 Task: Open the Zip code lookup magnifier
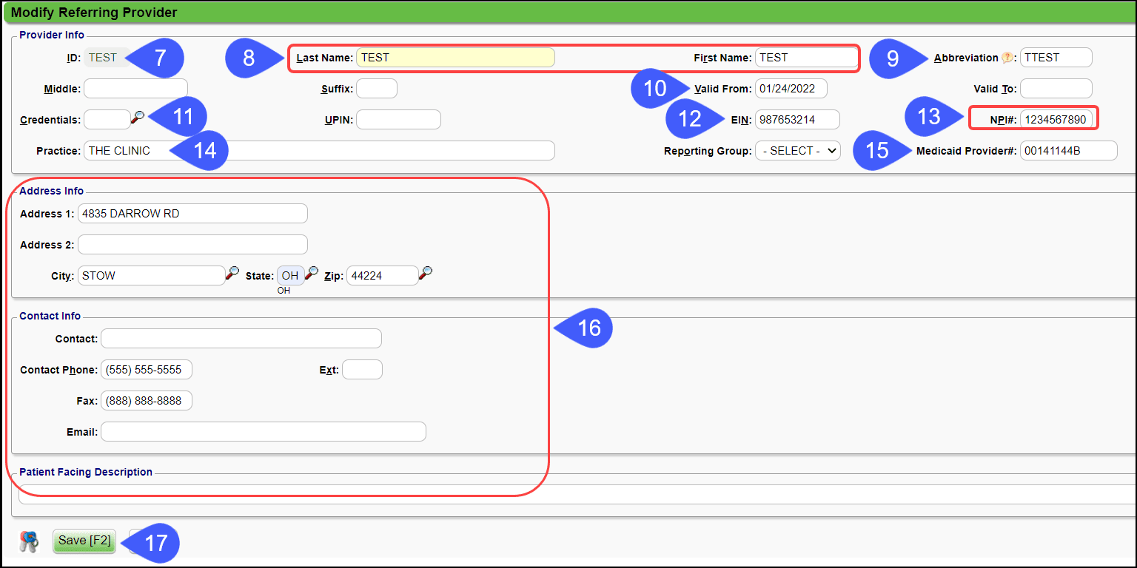(x=426, y=272)
